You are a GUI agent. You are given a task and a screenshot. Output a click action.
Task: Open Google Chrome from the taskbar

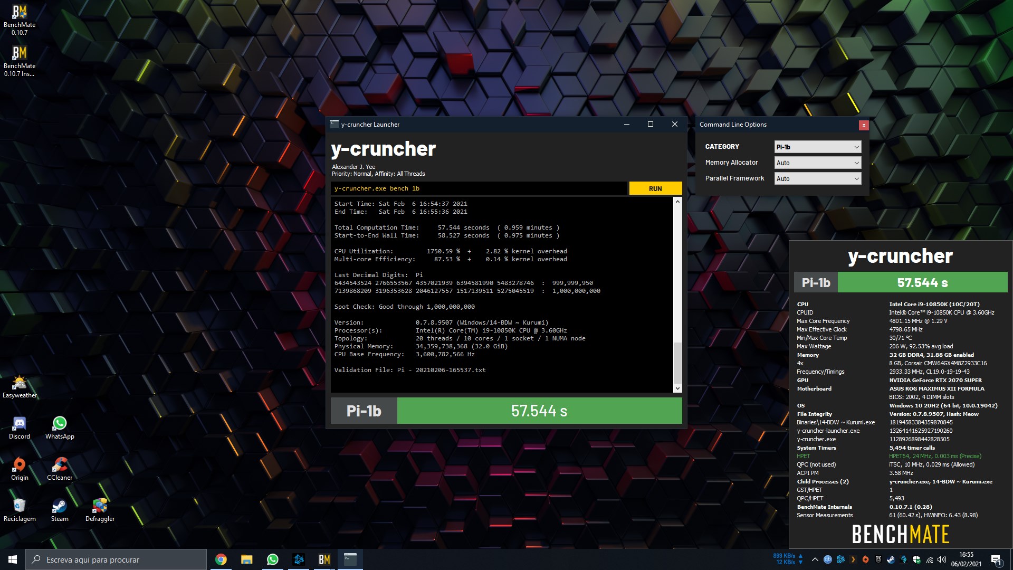click(x=221, y=559)
